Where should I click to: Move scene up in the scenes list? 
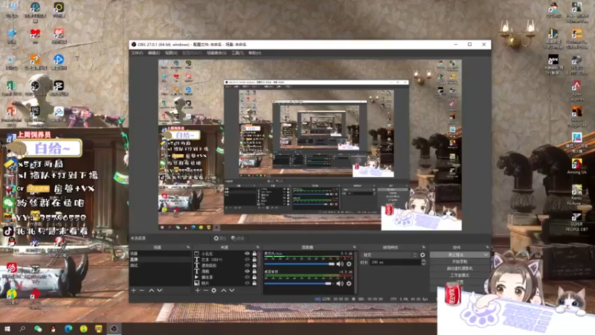pyautogui.click(x=152, y=290)
